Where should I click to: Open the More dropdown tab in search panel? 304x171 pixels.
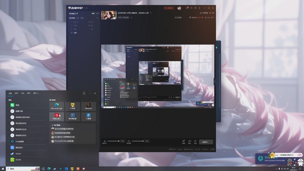click(36, 93)
